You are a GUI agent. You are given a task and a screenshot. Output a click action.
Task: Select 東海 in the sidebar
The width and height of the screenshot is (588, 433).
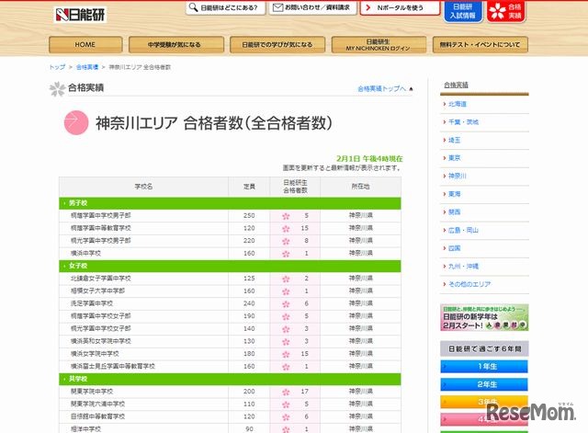pos(454,194)
